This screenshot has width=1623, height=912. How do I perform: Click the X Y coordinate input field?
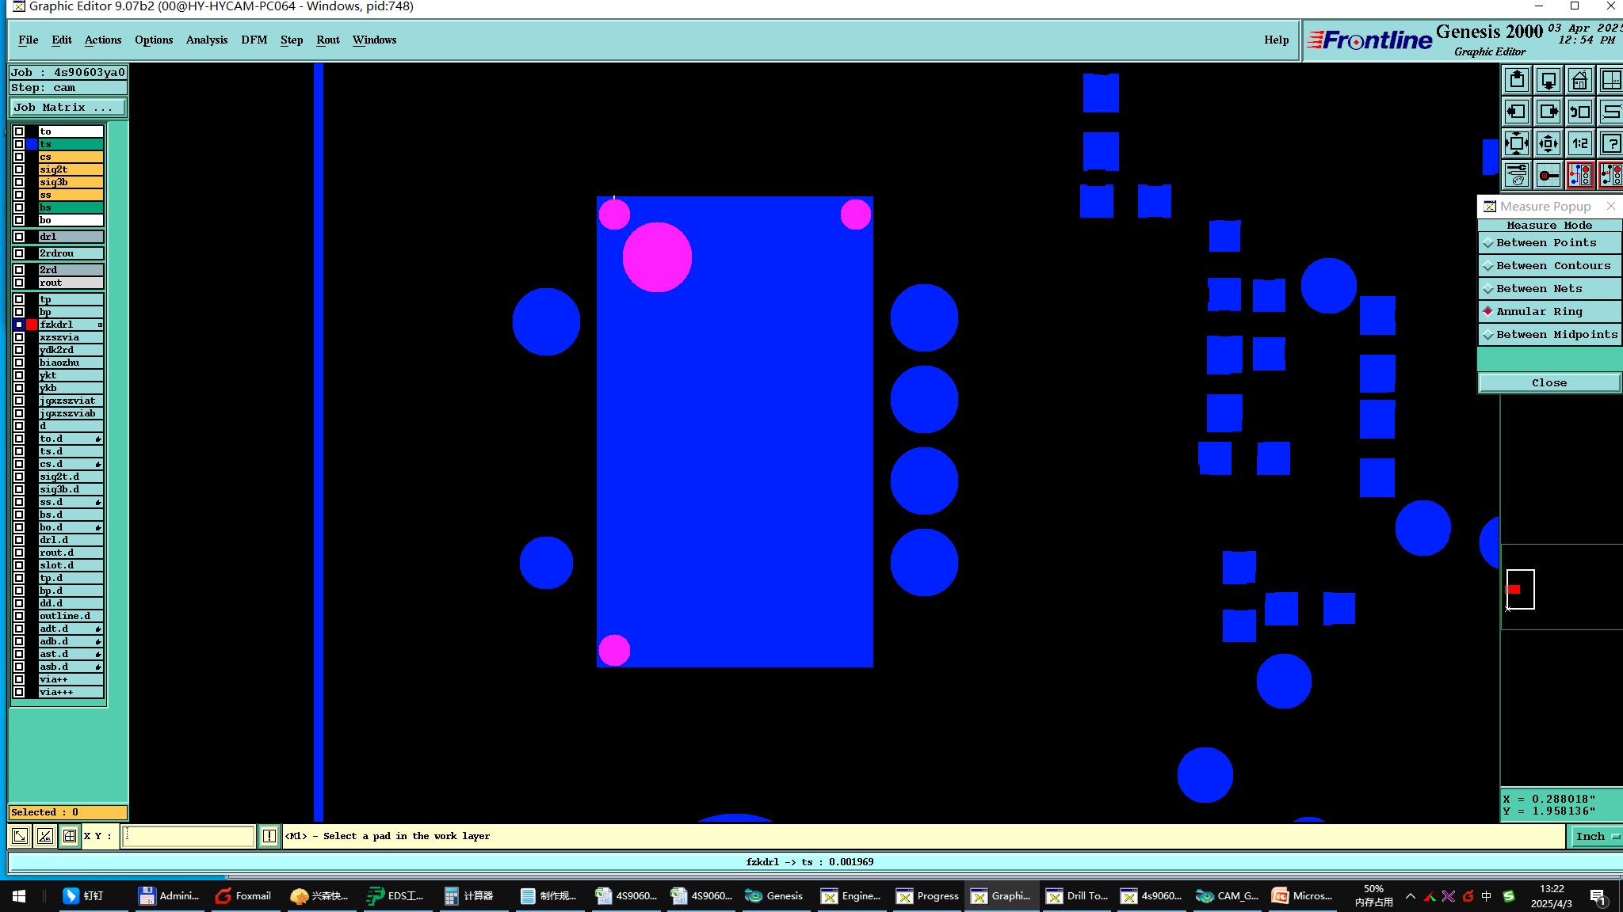[188, 836]
